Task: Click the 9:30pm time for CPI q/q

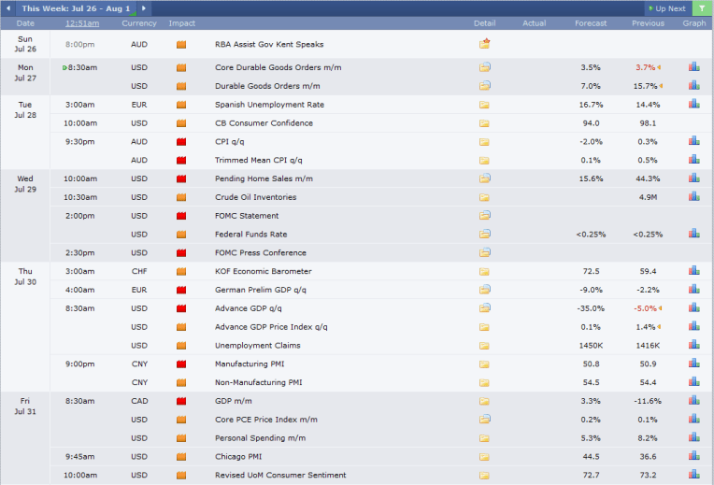Action: coord(79,142)
